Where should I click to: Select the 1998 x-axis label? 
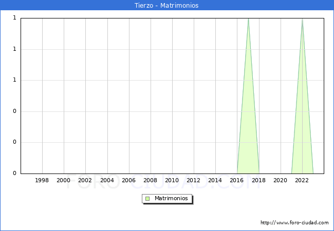[x=42, y=180]
